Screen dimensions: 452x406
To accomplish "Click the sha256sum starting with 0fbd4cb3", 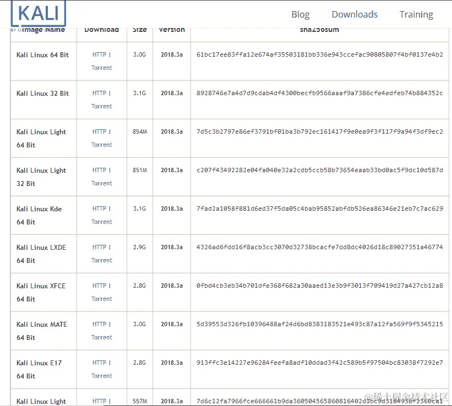I will [x=320, y=286].
